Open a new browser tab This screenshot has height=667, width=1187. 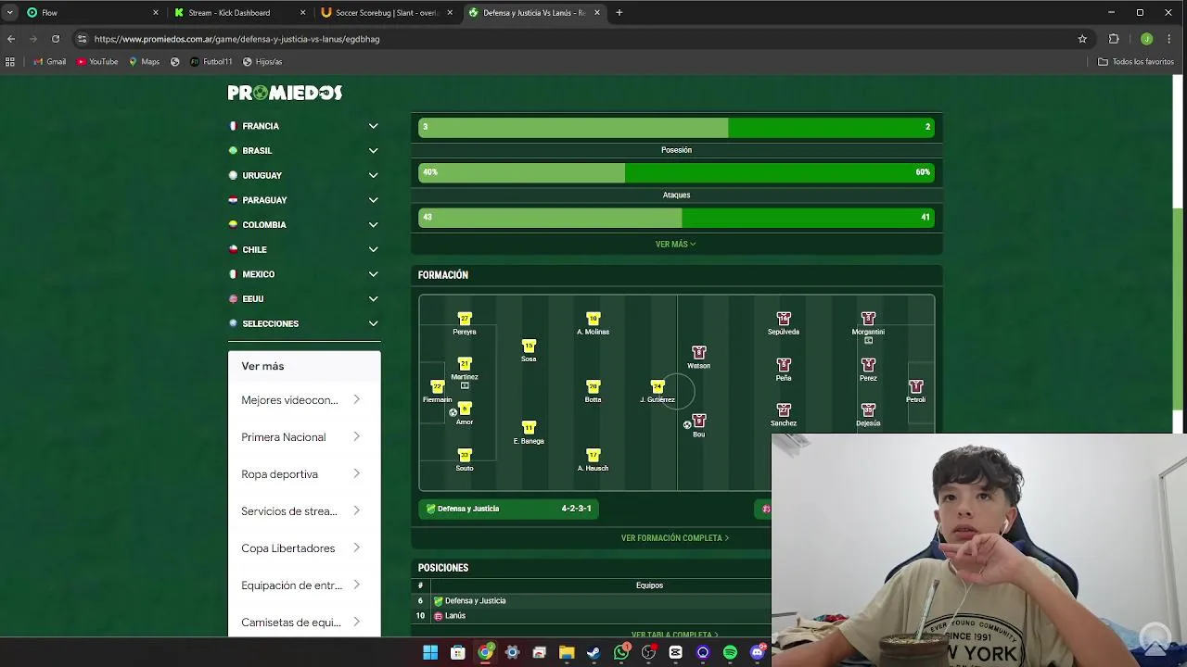(x=619, y=13)
